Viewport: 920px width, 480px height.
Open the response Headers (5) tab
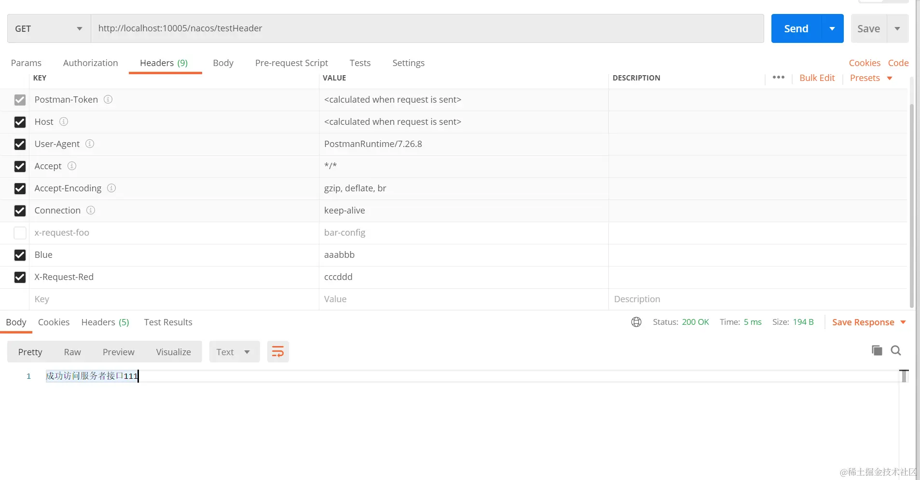click(x=105, y=322)
